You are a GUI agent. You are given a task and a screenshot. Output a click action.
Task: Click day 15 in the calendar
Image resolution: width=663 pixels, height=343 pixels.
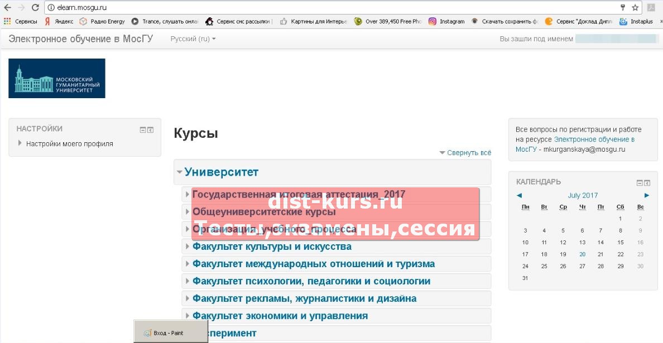(x=620, y=243)
